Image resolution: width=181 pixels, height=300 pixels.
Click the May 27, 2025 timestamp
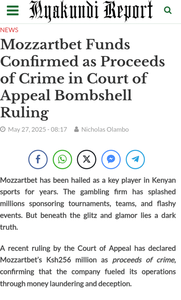pyautogui.click(x=38, y=129)
